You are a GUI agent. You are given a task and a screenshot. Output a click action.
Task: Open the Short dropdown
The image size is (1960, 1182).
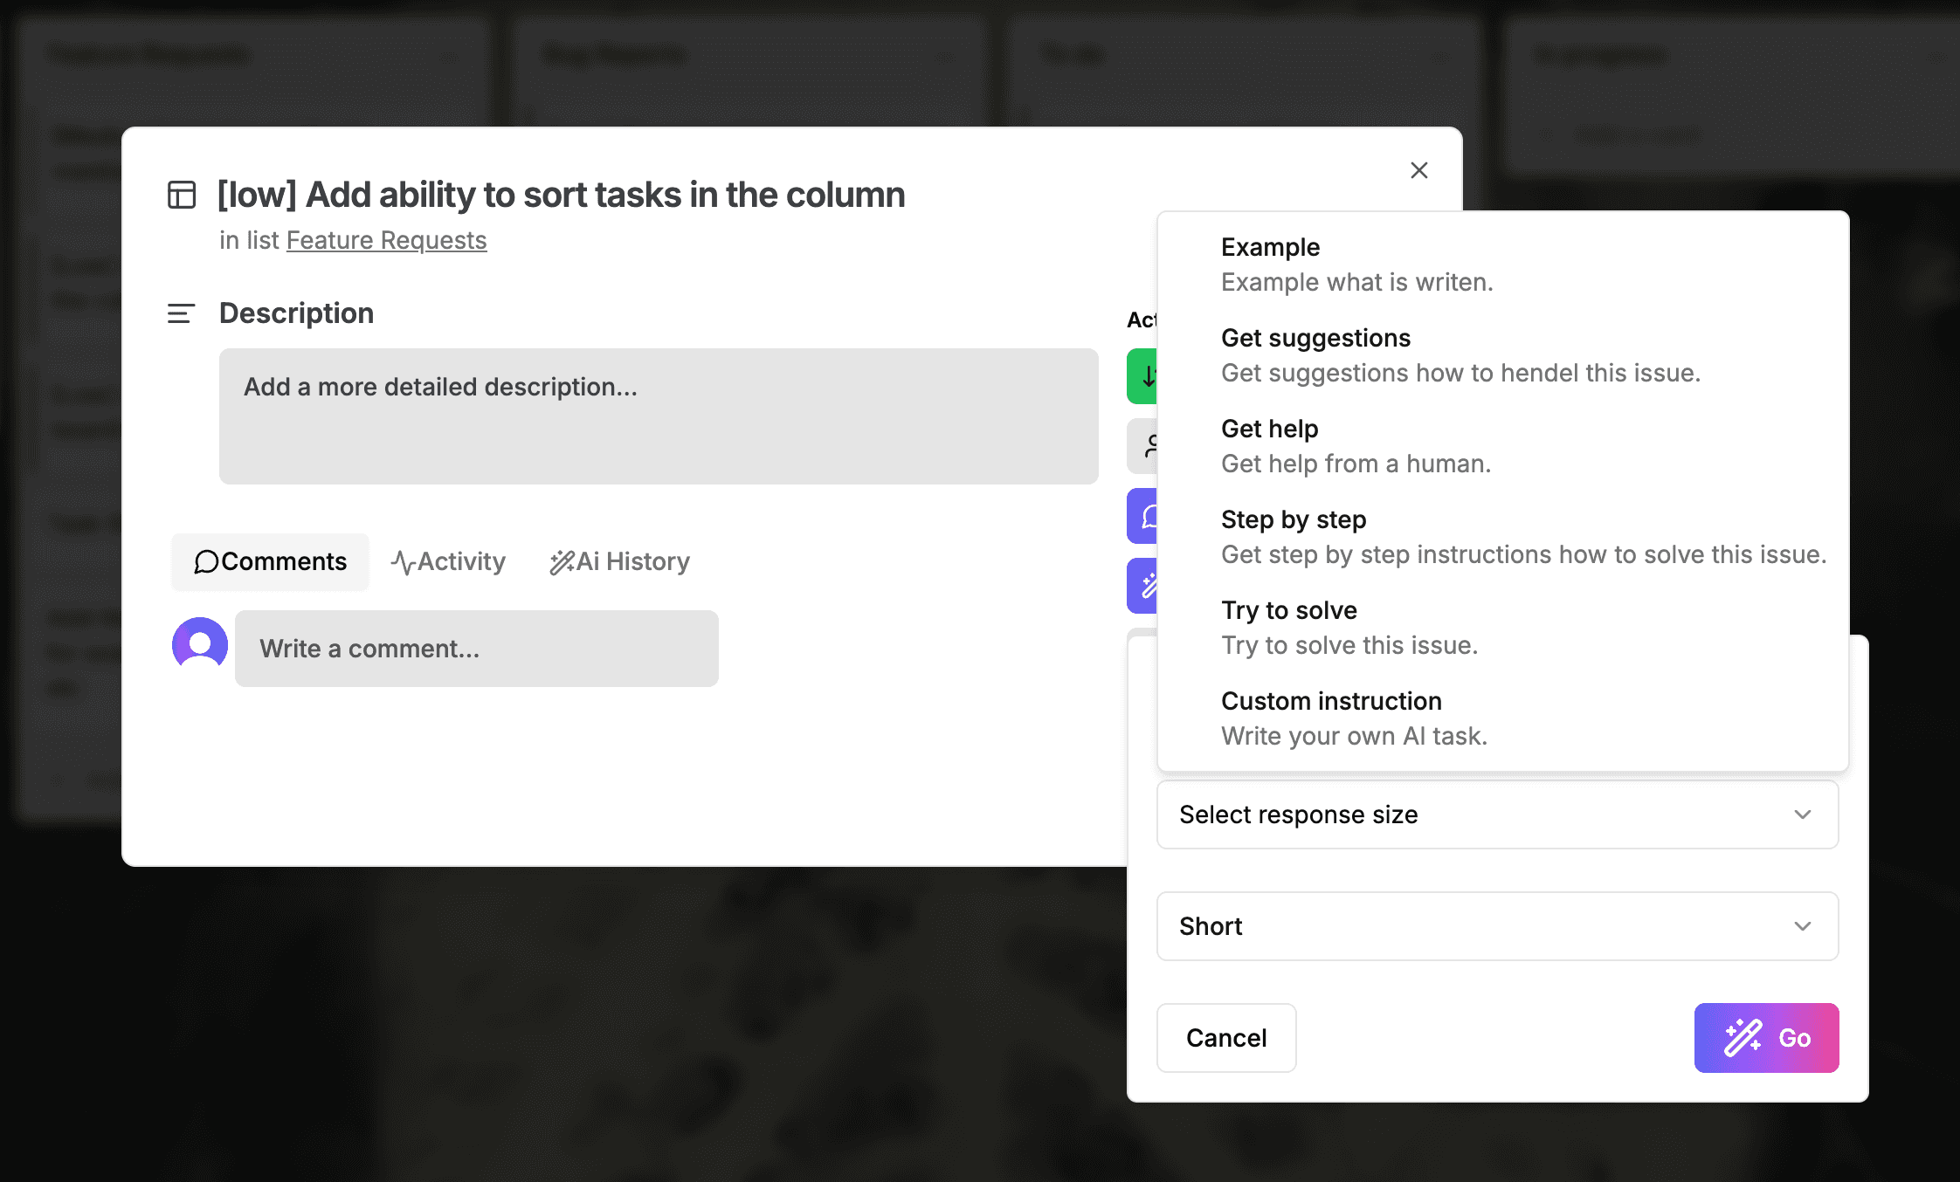coord(1497,926)
